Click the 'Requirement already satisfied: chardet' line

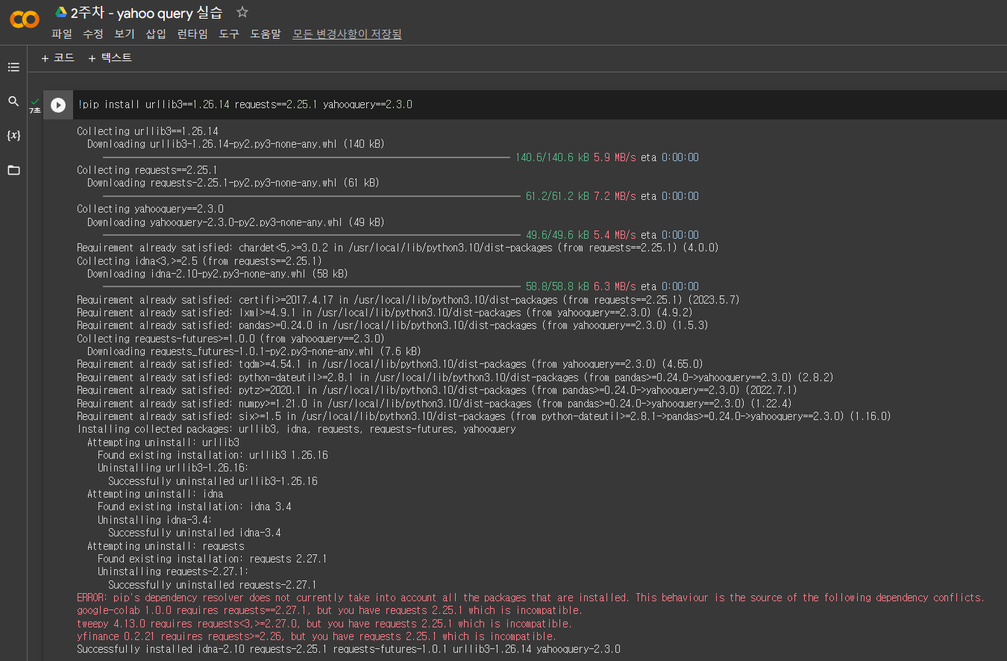[398, 248]
